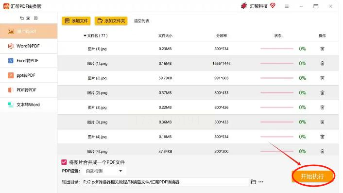Click progress bar of 图片 (2).png
This screenshot has height=193, width=343.
277,92
